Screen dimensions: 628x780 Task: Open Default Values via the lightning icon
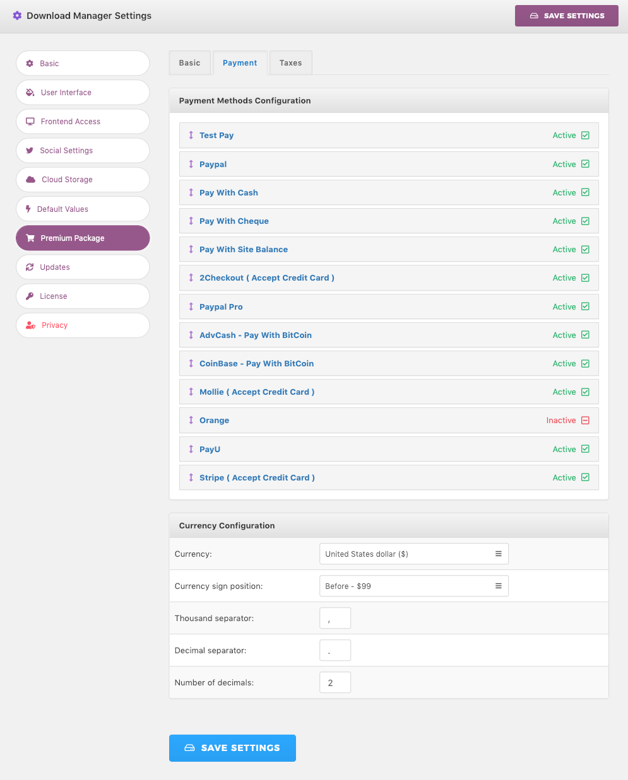[30, 209]
